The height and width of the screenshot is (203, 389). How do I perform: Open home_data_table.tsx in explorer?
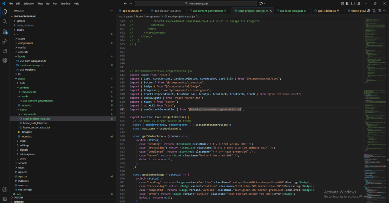[35, 123]
